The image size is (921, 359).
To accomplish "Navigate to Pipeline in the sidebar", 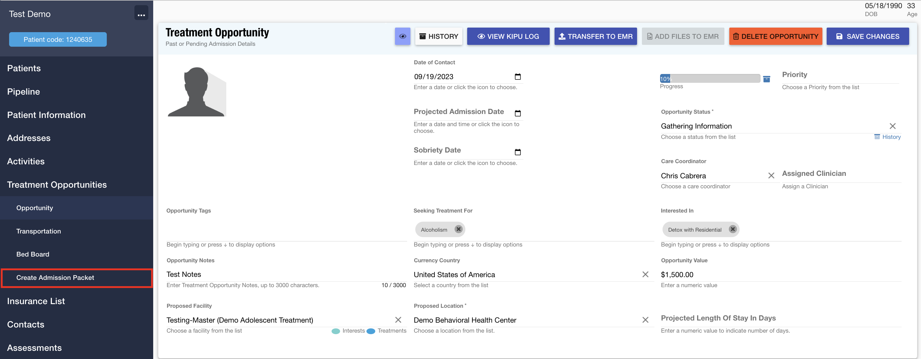I will 23,92.
